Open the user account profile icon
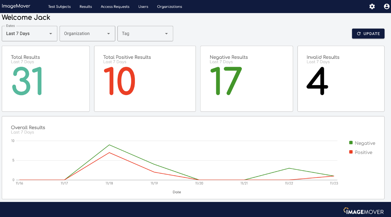Screen dimensions: 391x217 (x=386, y=7)
